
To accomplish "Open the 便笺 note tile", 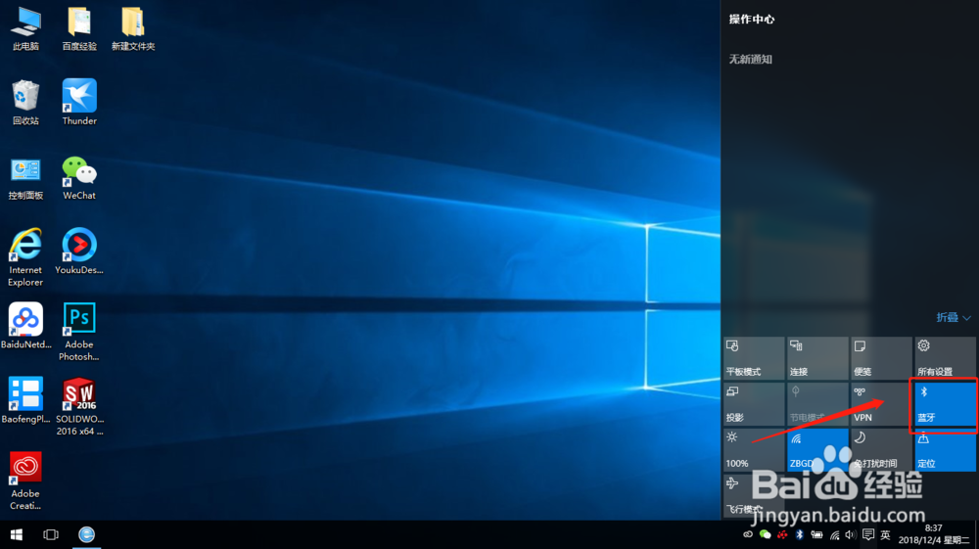I will click(881, 358).
